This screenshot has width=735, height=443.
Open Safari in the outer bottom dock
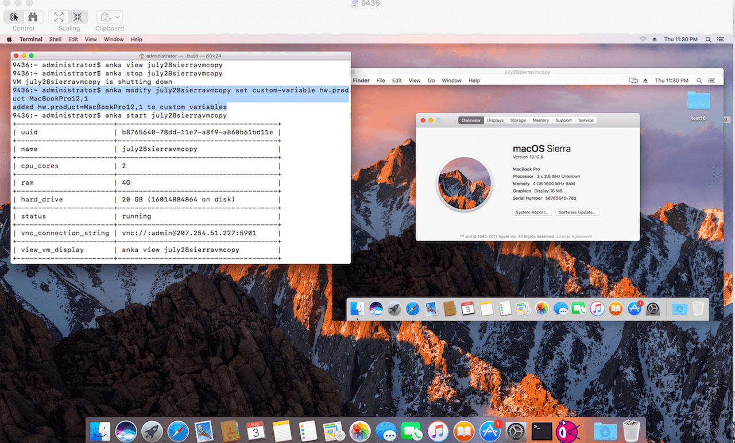click(179, 430)
